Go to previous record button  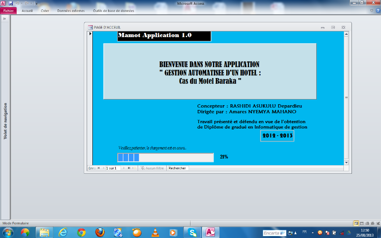[103, 168]
